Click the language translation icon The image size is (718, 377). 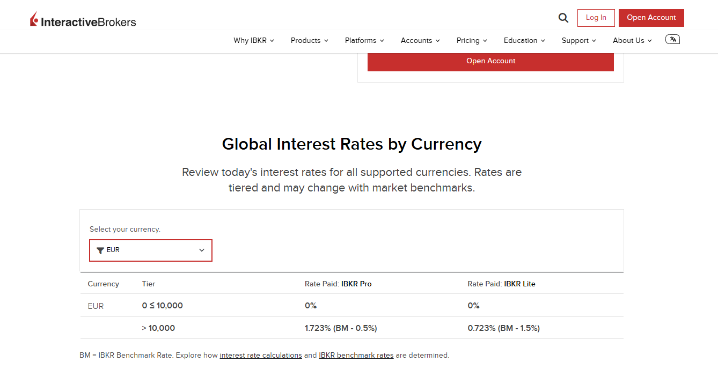click(x=672, y=39)
